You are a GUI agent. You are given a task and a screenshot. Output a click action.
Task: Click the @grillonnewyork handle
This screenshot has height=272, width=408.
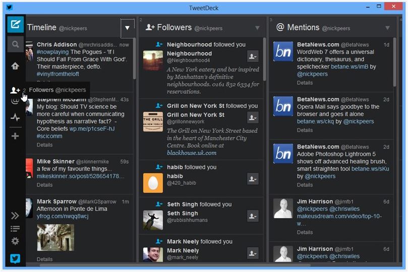point(186,121)
